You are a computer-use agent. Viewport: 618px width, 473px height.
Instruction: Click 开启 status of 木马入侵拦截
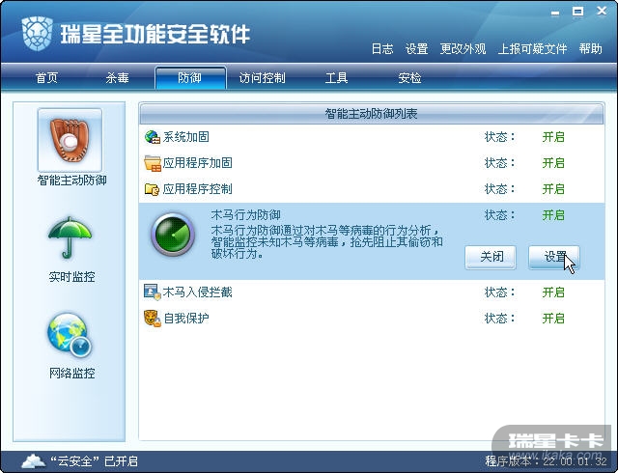pyautogui.click(x=553, y=292)
